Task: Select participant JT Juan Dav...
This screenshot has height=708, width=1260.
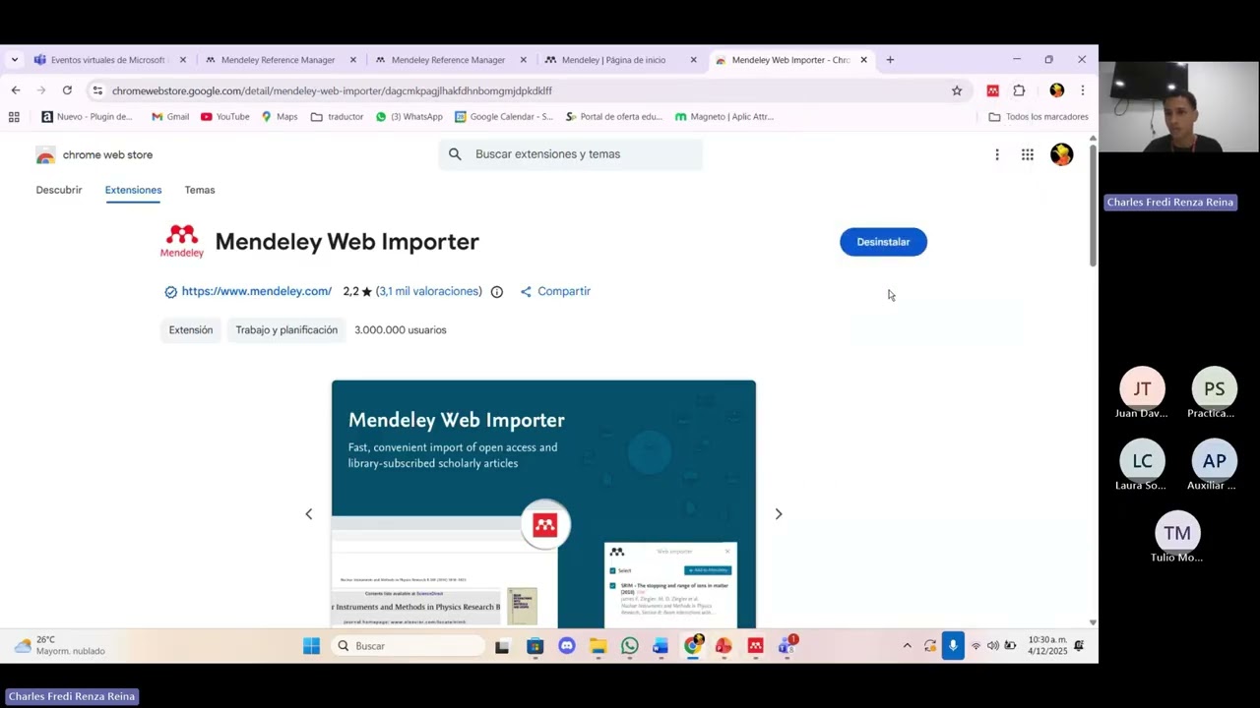Action: [x=1142, y=393]
